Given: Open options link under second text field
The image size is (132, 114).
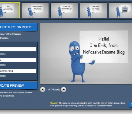Looking at the screenshot, I should coord(3,65).
